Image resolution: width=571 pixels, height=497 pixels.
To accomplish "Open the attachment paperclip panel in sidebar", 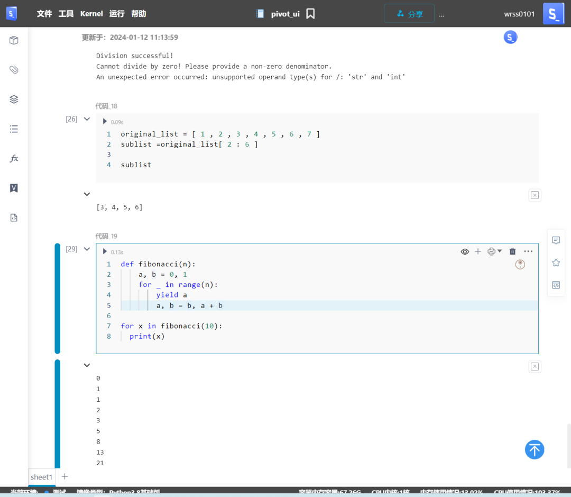I will 14,69.
